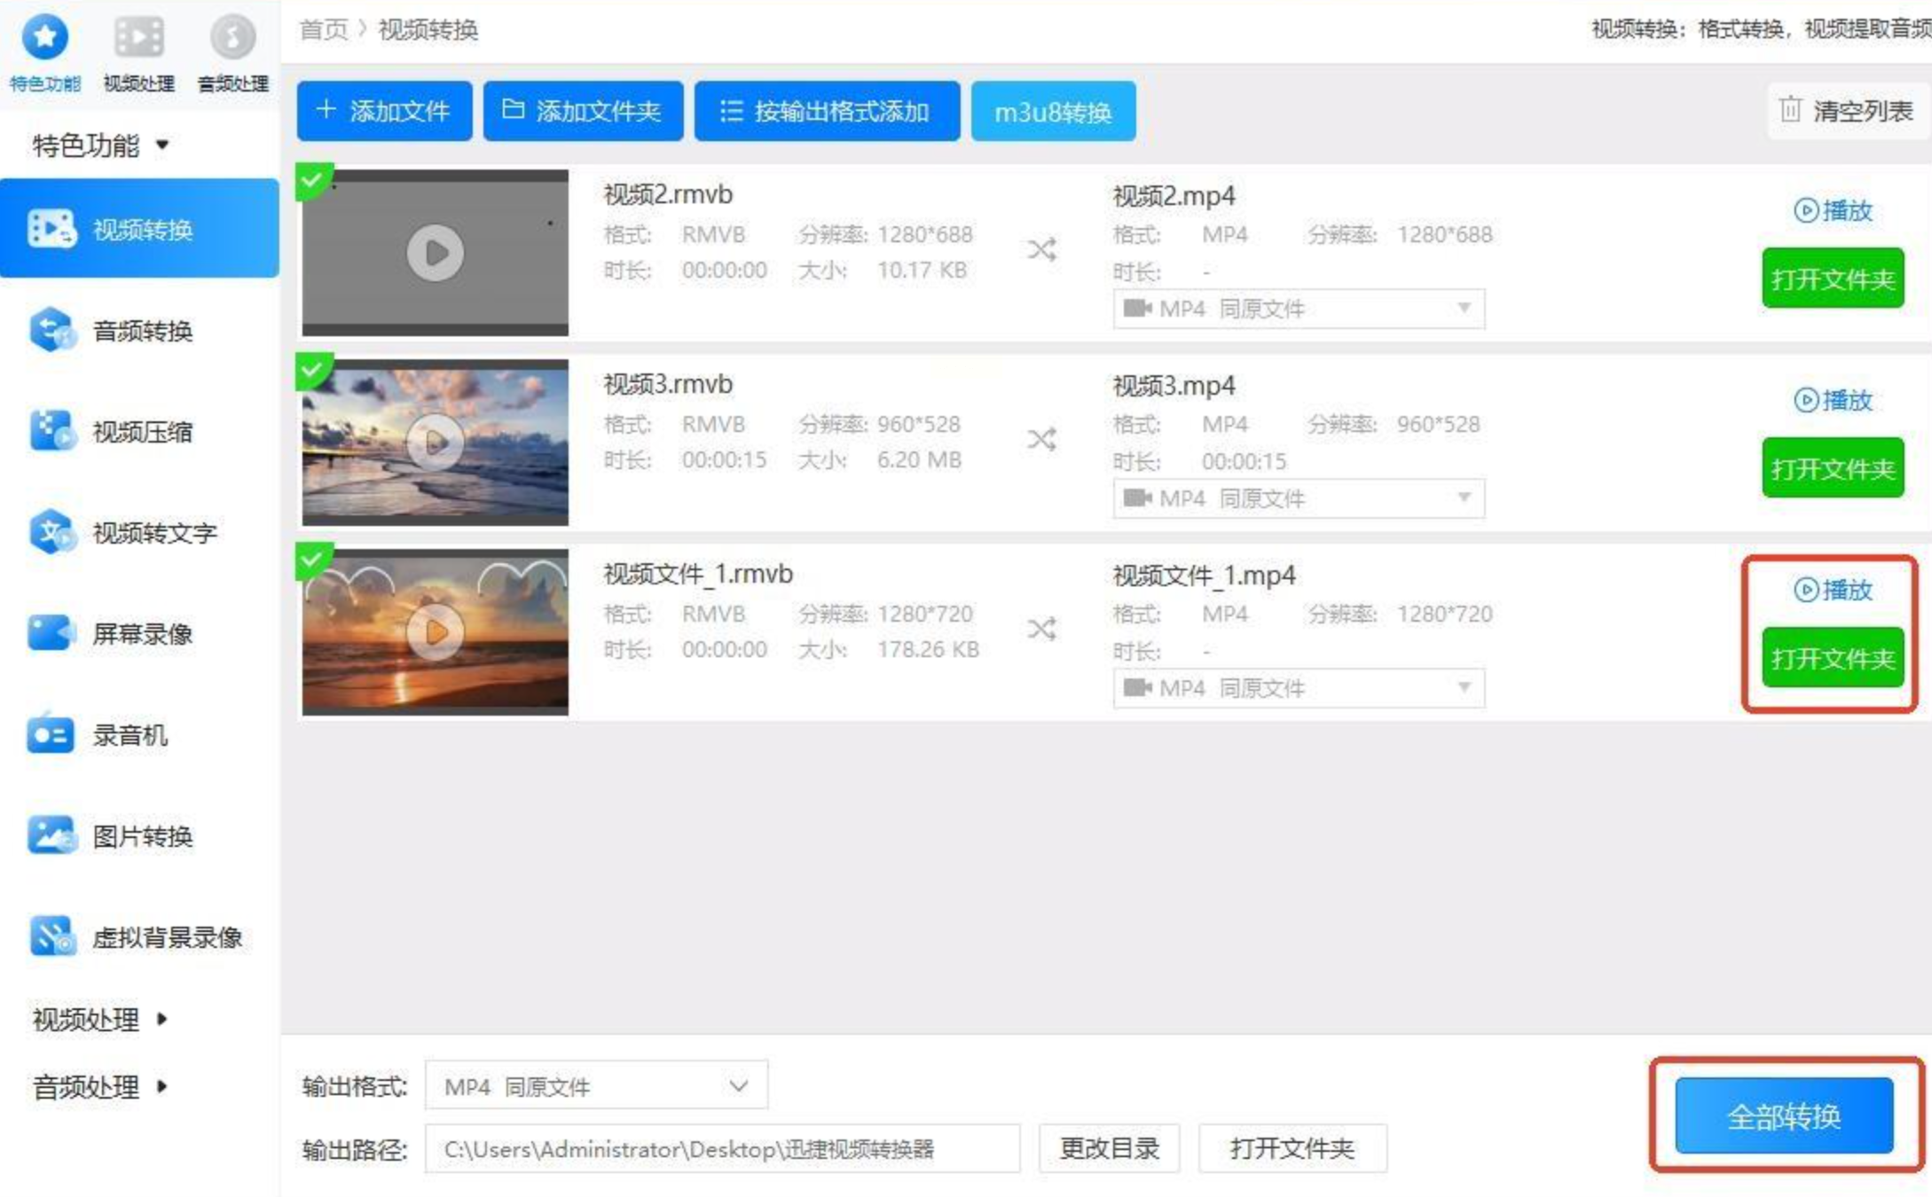
Task: Uncheck the 视频3.rmvb file checkbox
Action: (x=312, y=370)
